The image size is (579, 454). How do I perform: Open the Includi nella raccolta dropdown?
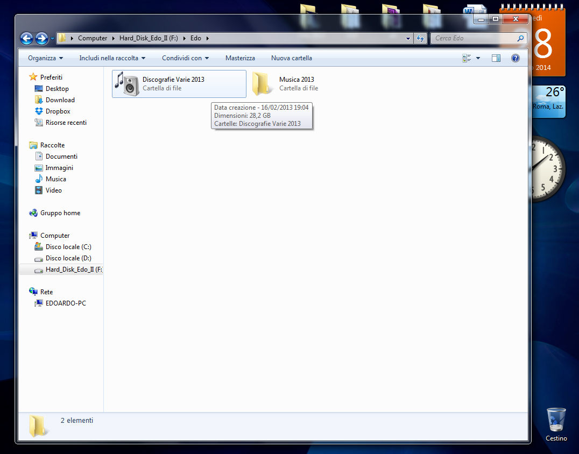pyautogui.click(x=112, y=58)
